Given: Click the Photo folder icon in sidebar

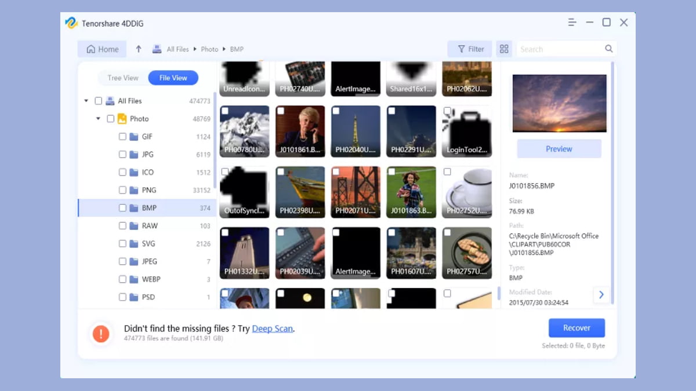Looking at the screenshot, I should point(122,119).
